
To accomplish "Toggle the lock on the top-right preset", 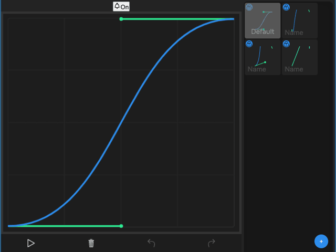I will click(287, 7).
